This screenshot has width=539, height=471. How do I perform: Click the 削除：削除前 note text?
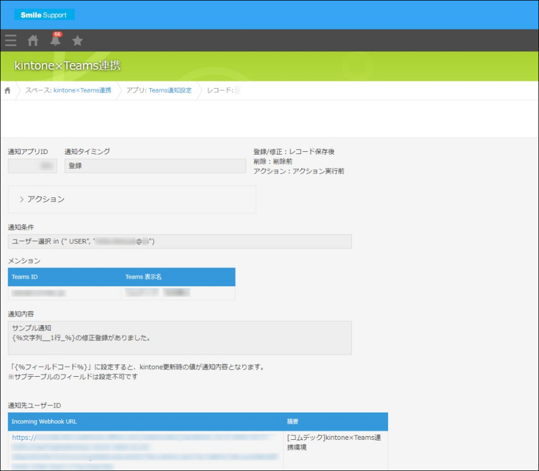point(273,161)
